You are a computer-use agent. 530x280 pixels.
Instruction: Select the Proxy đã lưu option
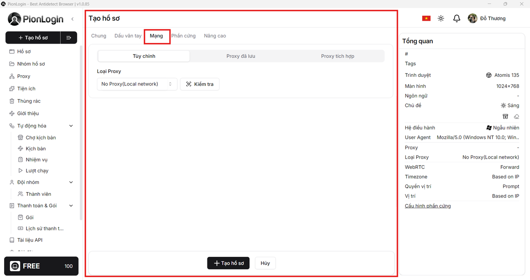coord(241,56)
